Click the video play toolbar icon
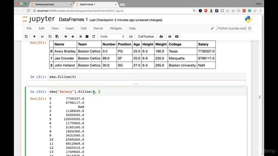The height and width of the screenshot is (156, 278). click(x=177, y=36)
